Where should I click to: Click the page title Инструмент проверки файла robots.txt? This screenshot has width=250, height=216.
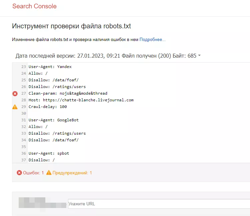[71, 26]
